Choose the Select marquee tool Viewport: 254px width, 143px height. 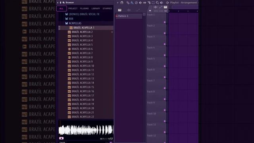pos(153,3)
